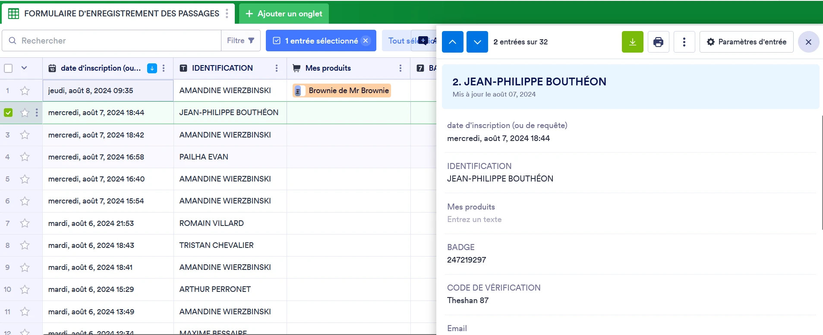Open entry panel more options menu

[684, 42]
